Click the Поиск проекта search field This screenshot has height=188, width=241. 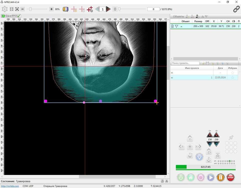185,63
